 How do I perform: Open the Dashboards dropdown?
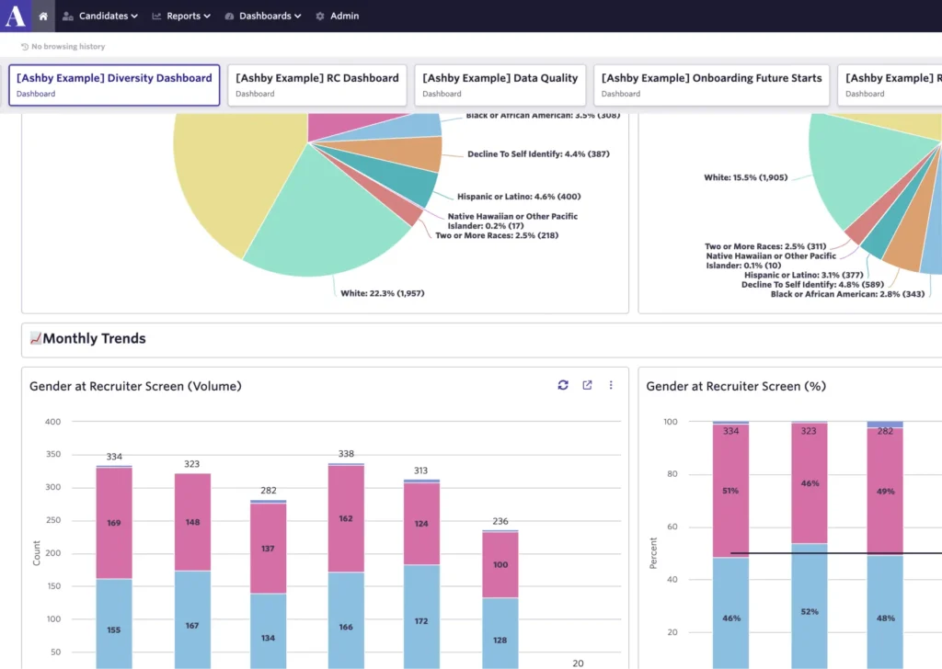[x=263, y=16]
